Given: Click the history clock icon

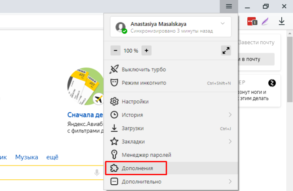Looking at the screenshot, I should coord(114,115).
